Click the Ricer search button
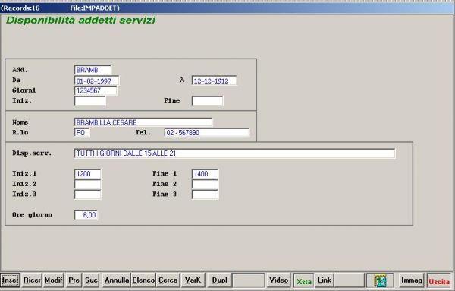The width and height of the screenshot is (455, 291). coord(32,280)
